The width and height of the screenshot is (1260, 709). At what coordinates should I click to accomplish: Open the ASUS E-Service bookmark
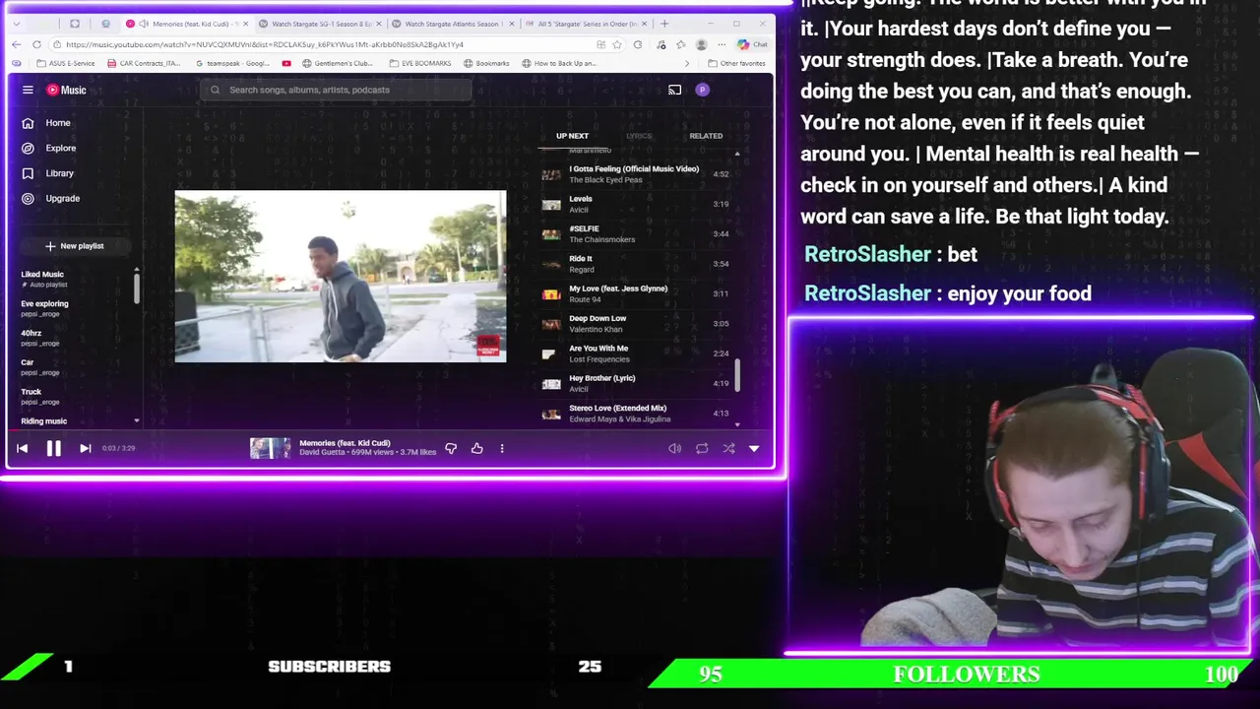pyautogui.click(x=68, y=63)
